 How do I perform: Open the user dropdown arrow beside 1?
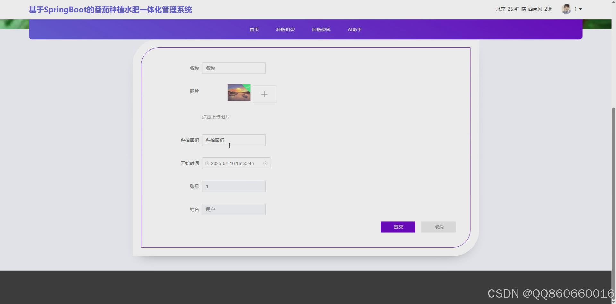tap(580, 9)
